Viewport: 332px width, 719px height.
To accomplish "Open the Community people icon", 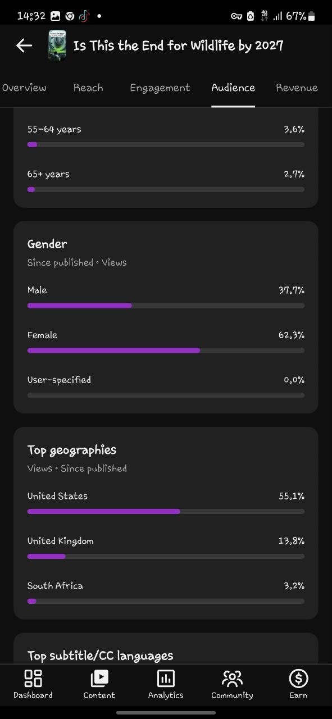I will coord(232,679).
